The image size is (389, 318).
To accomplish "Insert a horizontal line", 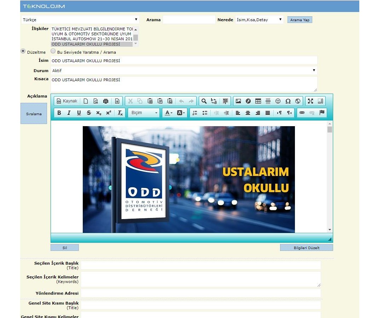I will (268, 101).
